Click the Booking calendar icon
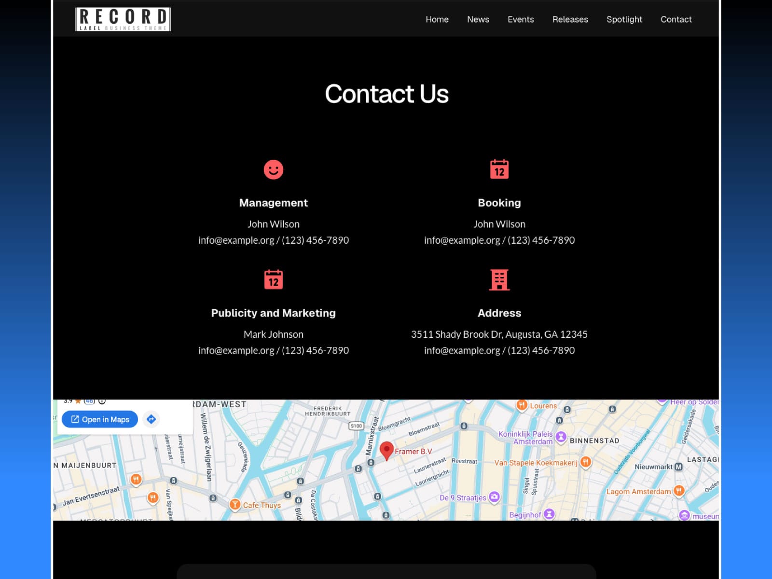 click(499, 169)
